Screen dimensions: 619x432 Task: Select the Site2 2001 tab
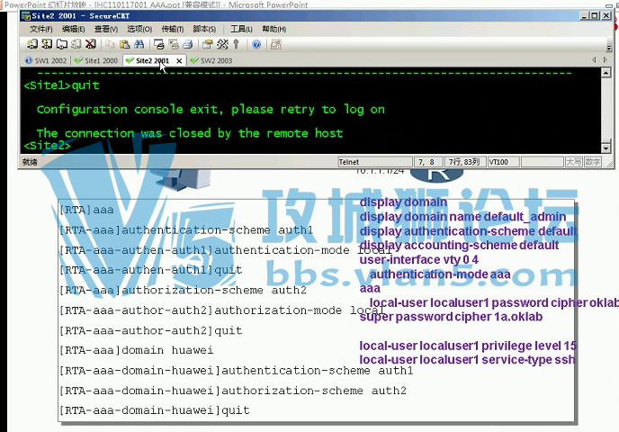coord(151,60)
